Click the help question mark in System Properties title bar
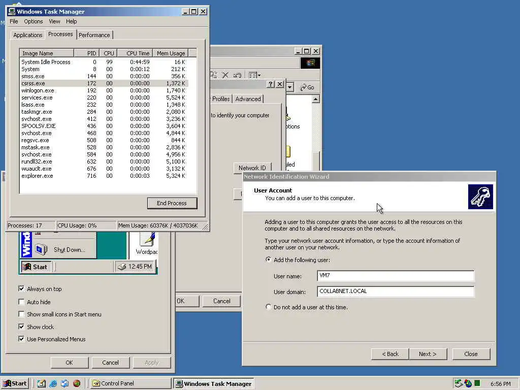 coord(271,84)
